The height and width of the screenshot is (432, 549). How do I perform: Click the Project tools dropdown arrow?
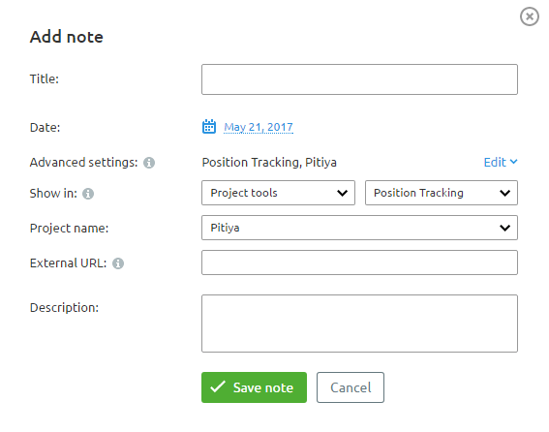point(342,193)
